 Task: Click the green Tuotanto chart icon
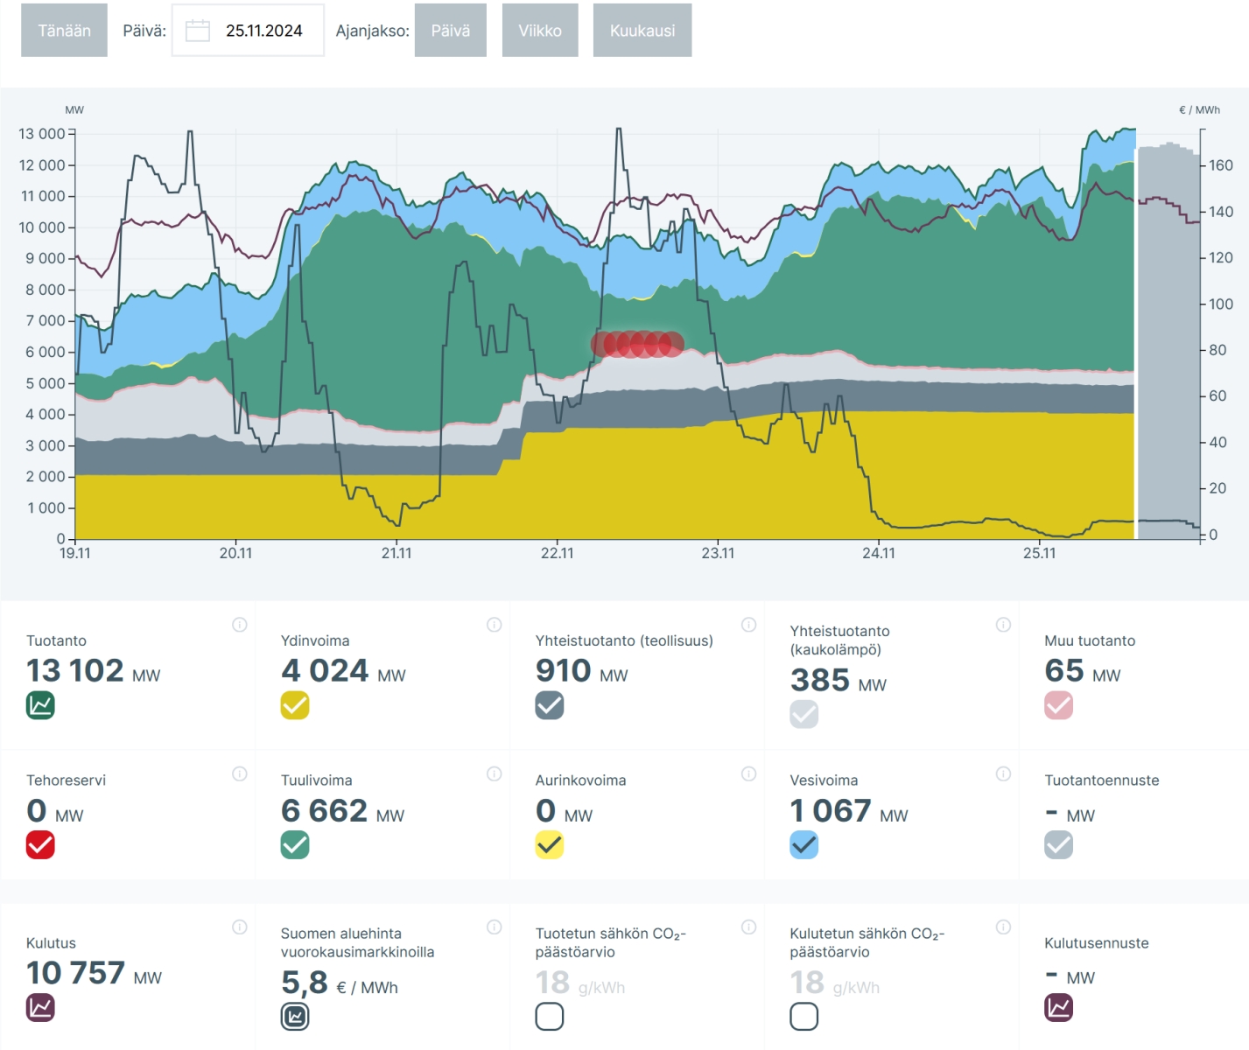[x=40, y=705]
